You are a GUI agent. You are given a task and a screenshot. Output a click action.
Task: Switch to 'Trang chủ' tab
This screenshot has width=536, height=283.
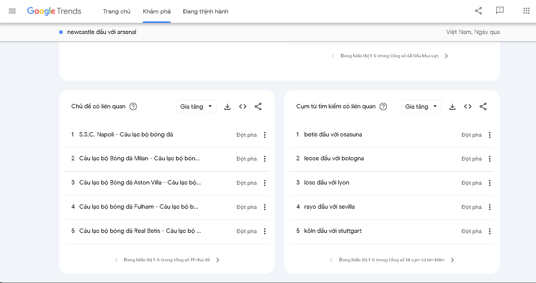pos(117,12)
